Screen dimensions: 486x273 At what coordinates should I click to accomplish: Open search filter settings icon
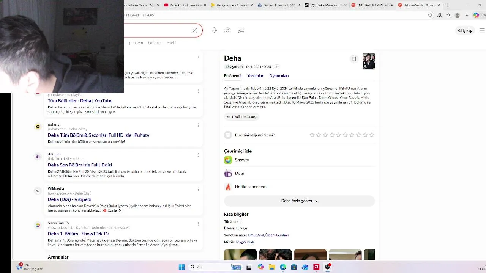(x=241, y=30)
